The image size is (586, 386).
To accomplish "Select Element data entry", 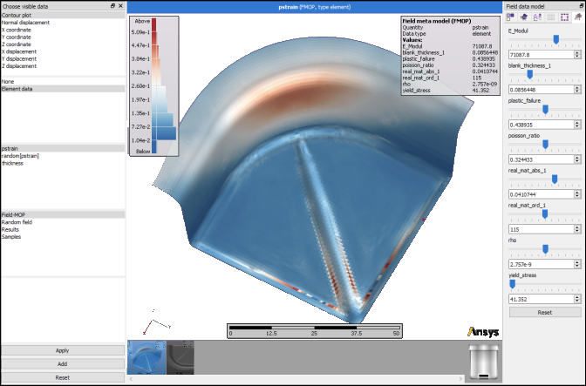I will [x=63, y=89].
